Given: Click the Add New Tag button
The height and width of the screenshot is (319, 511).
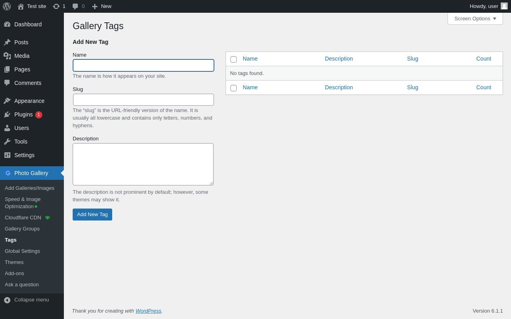Looking at the screenshot, I should coord(92,215).
